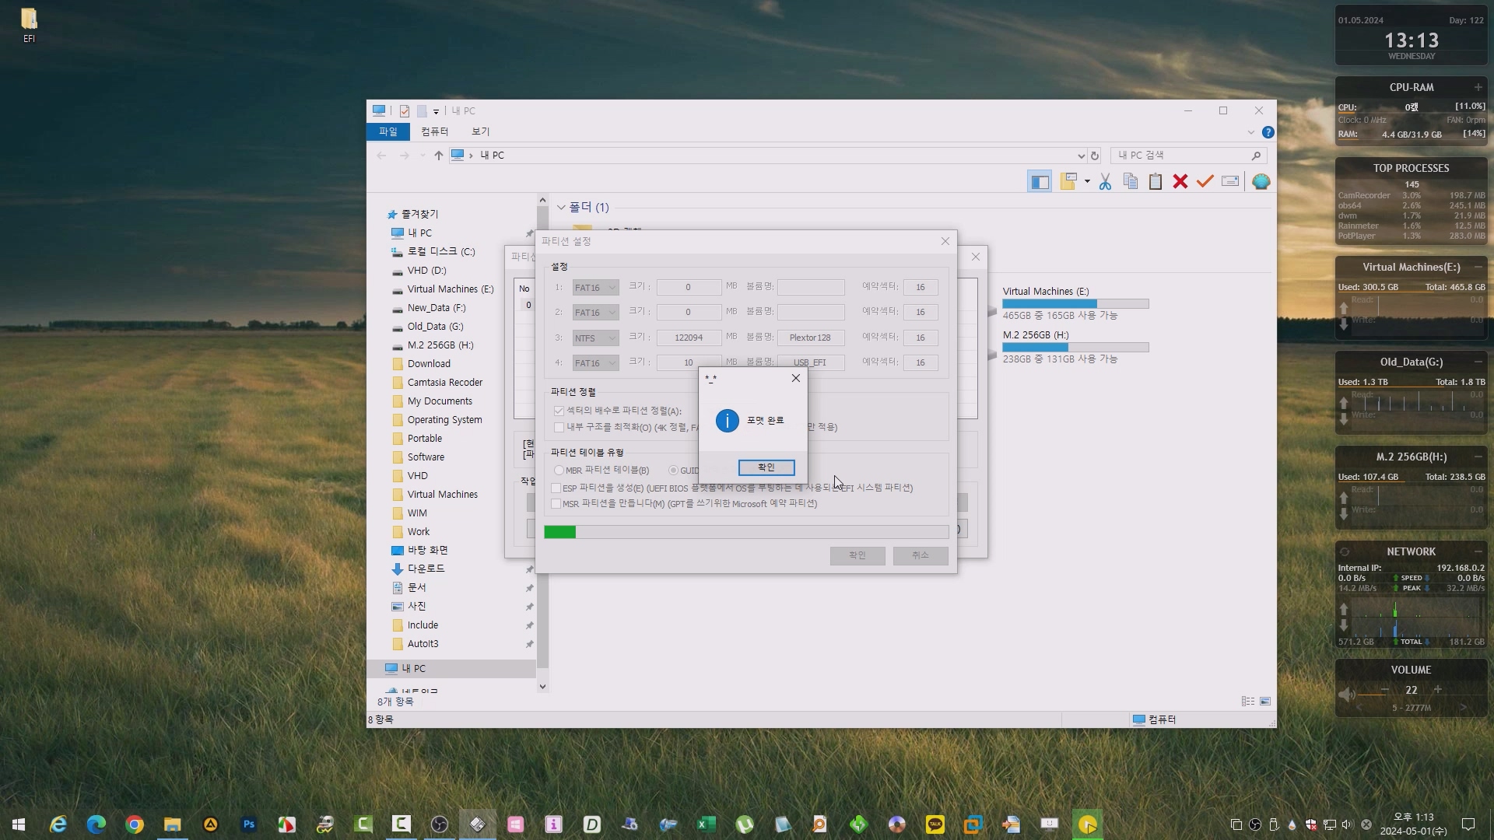The width and height of the screenshot is (1494, 840).
Task: Click 확인 in the format complete popup
Action: point(766,467)
